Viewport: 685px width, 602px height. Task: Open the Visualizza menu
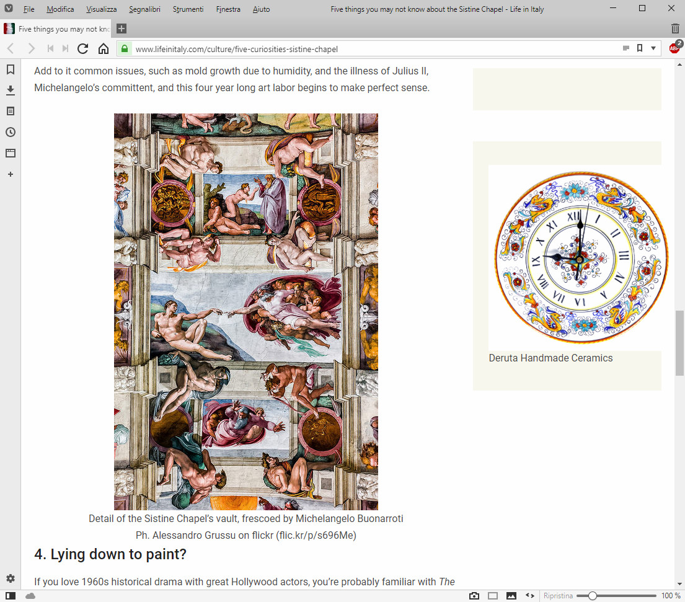point(101,9)
